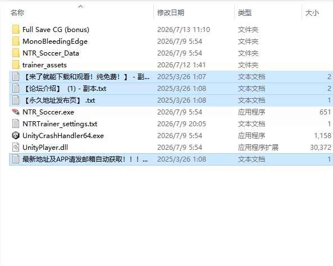
Task: Click the date 2026/7/13 11:10
Action: click(184, 30)
